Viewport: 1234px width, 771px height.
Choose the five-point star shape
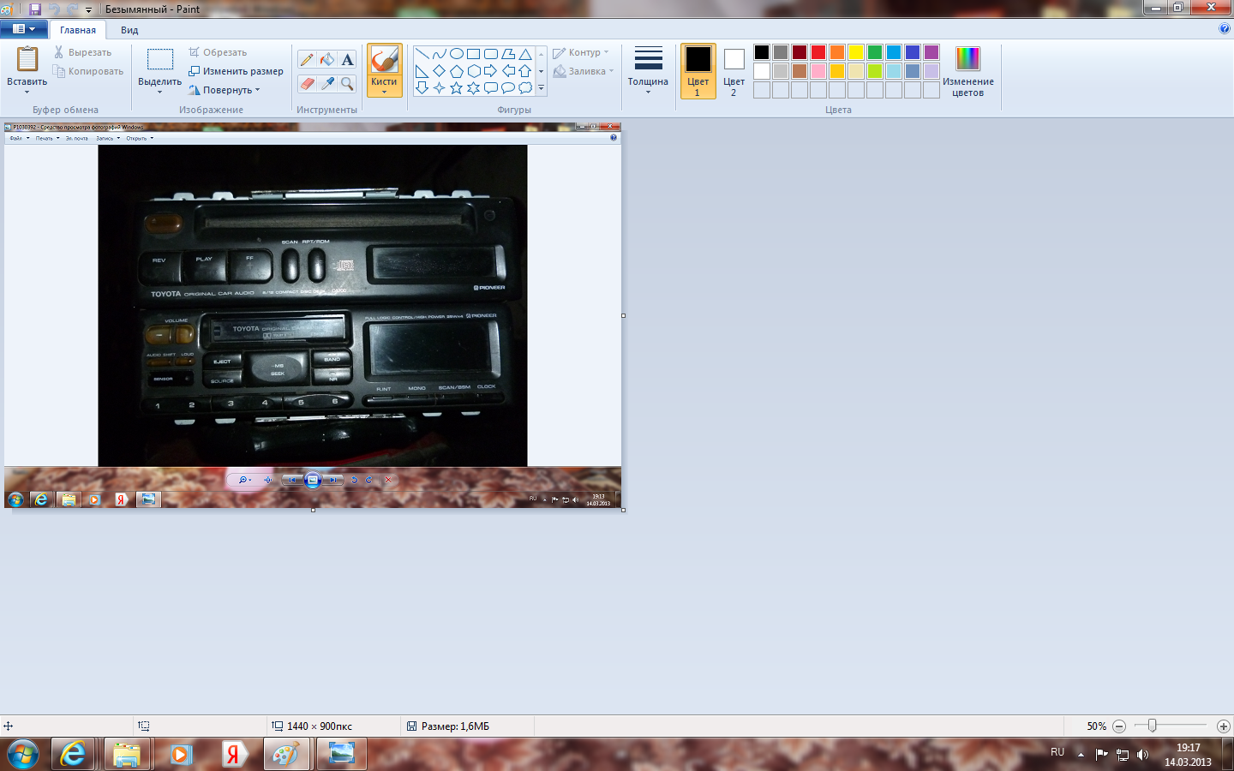456,87
